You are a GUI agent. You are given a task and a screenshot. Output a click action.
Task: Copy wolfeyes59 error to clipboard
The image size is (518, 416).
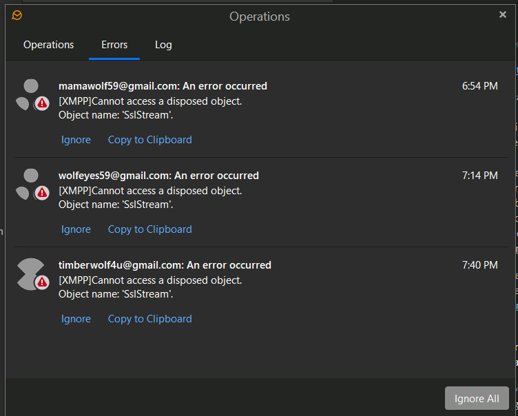click(x=149, y=229)
